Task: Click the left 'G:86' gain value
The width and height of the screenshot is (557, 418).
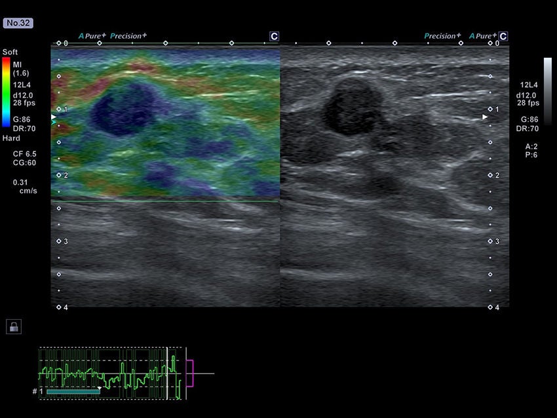Action: pos(22,119)
